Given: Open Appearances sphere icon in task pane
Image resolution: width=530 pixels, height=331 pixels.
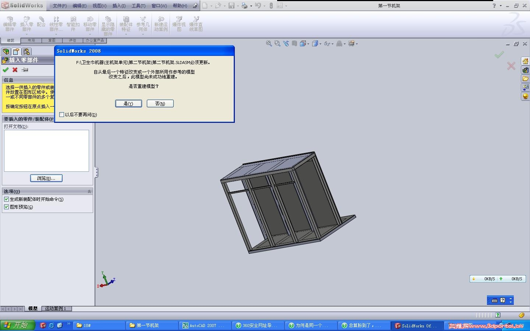Looking at the screenshot, I should point(525,96).
